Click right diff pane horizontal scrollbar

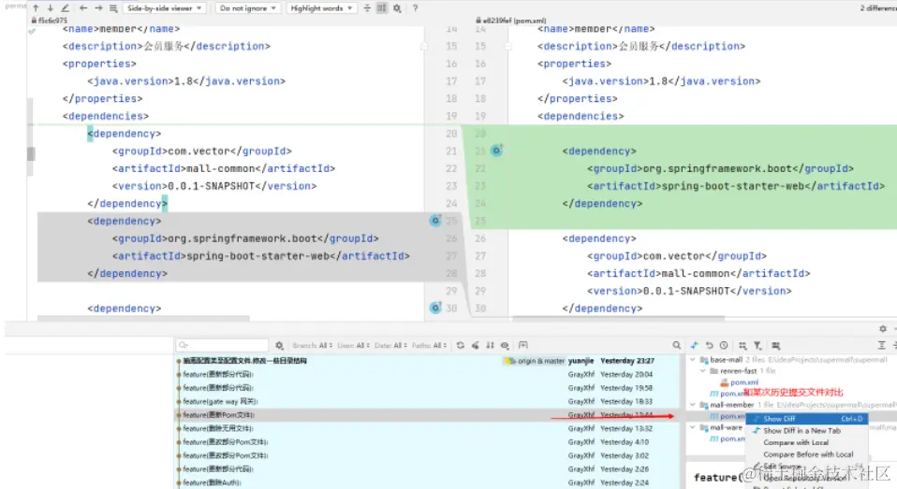click(618, 318)
